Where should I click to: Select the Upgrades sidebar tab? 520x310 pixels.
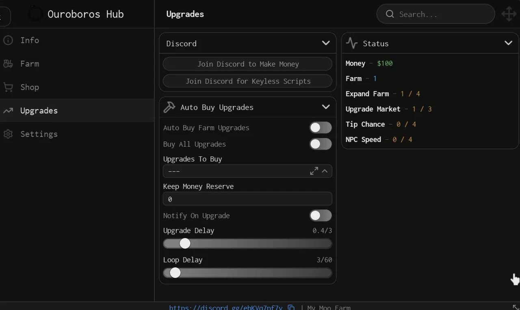pos(77,111)
